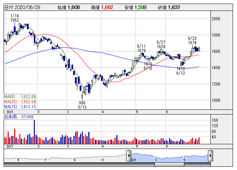Click the month 6 label under volume chart
The height and width of the screenshot is (170, 237).
click(x=167, y=146)
